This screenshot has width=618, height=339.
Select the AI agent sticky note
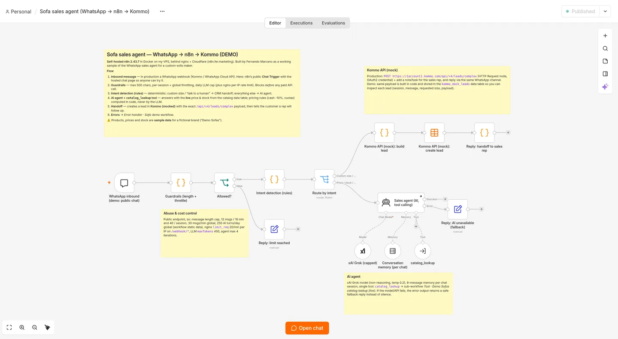pos(398,294)
